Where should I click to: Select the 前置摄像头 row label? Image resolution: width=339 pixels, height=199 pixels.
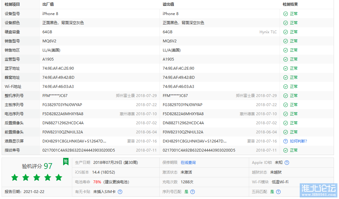pyautogui.click(x=14, y=132)
